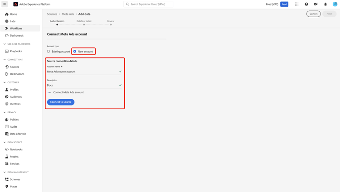Viewport: 340px width, 192px height.
Task: Click the Connect Meta Ads account row
Action: pyautogui.click(x=66, y=92)
